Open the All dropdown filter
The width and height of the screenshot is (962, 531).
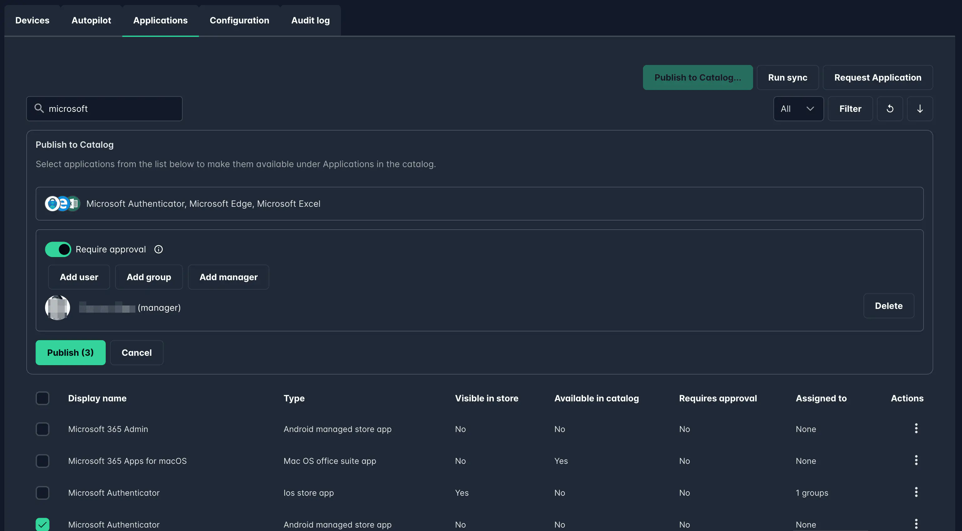click(x=798, y=108)
